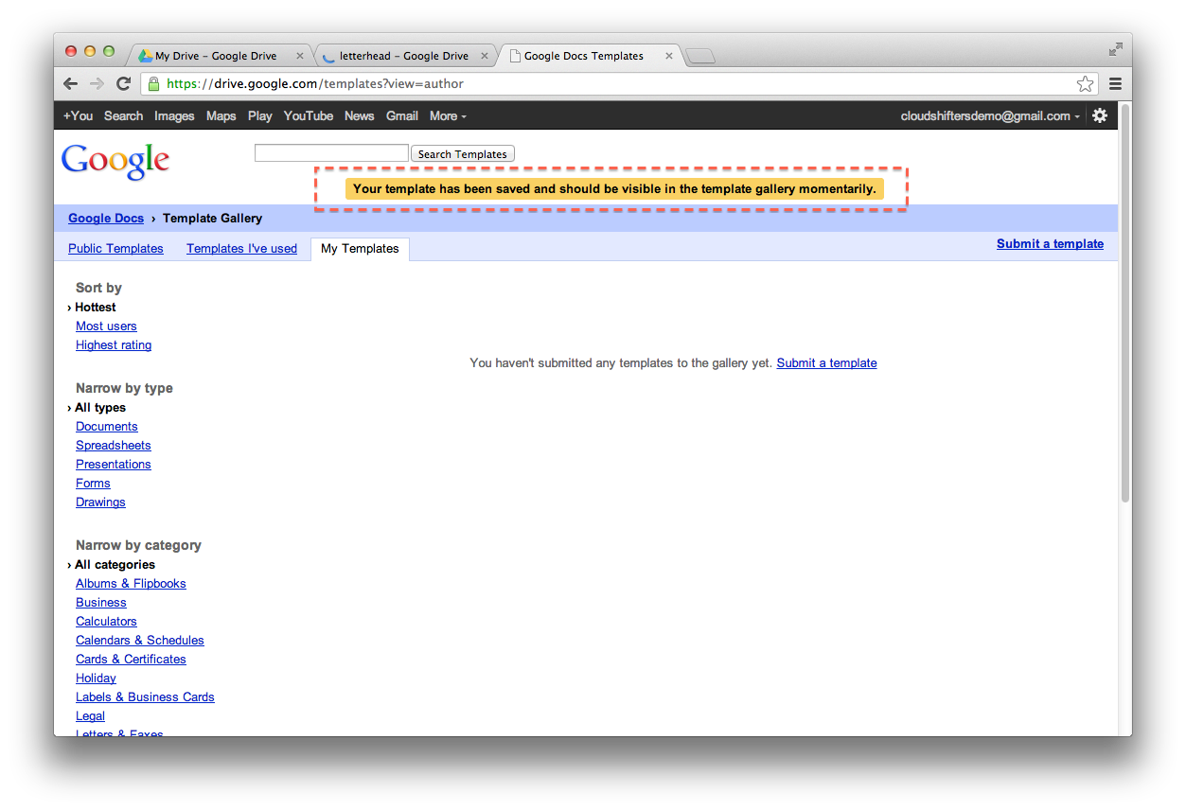Narrow by type Drawings
The image size is (1186, 811).
[100, 502]
